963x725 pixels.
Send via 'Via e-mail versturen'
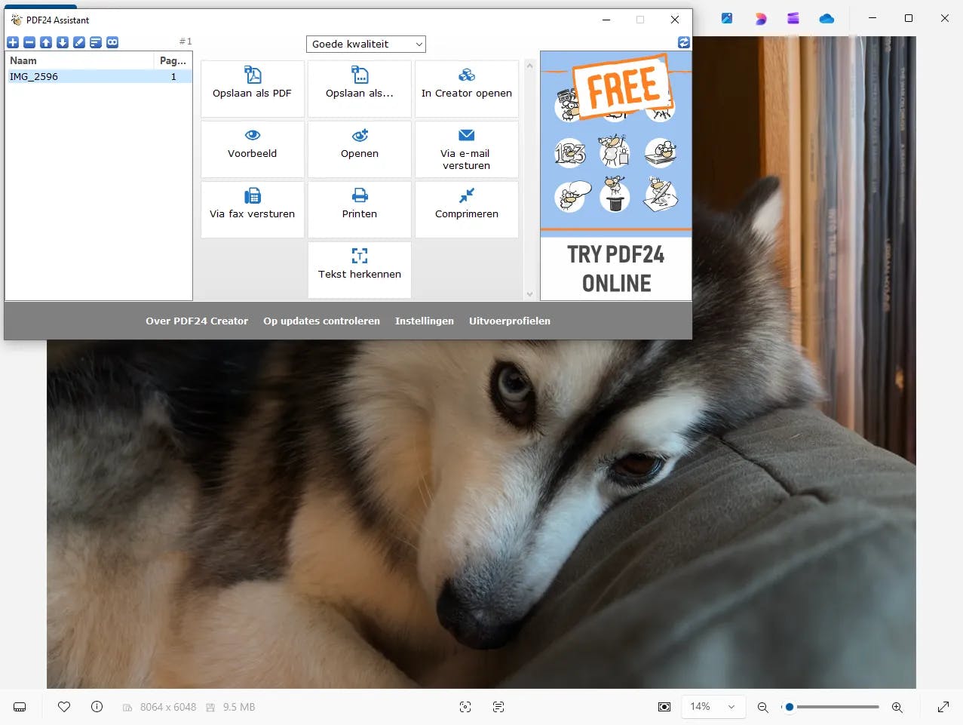(467, 149)
